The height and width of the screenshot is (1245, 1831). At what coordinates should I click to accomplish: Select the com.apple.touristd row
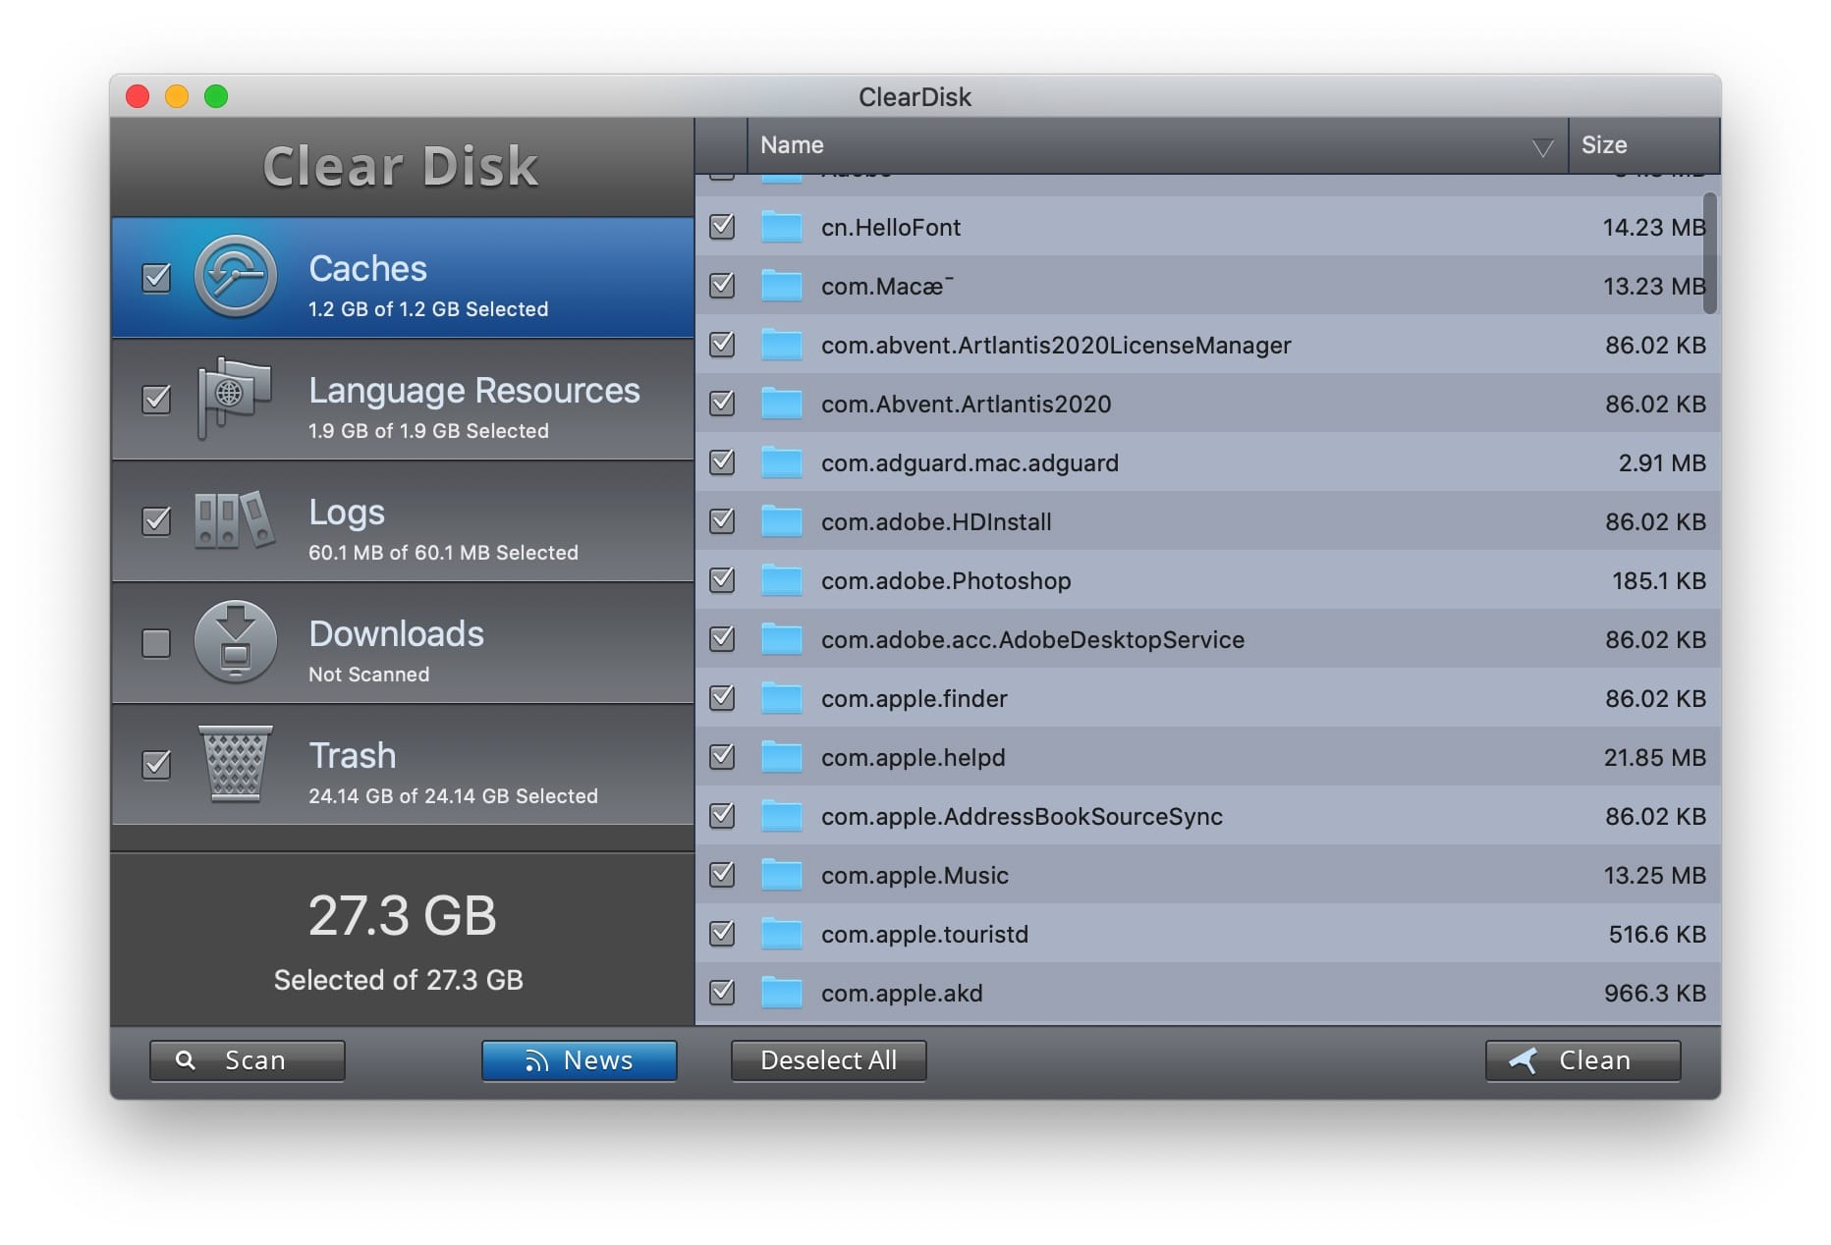point(1208,934)
